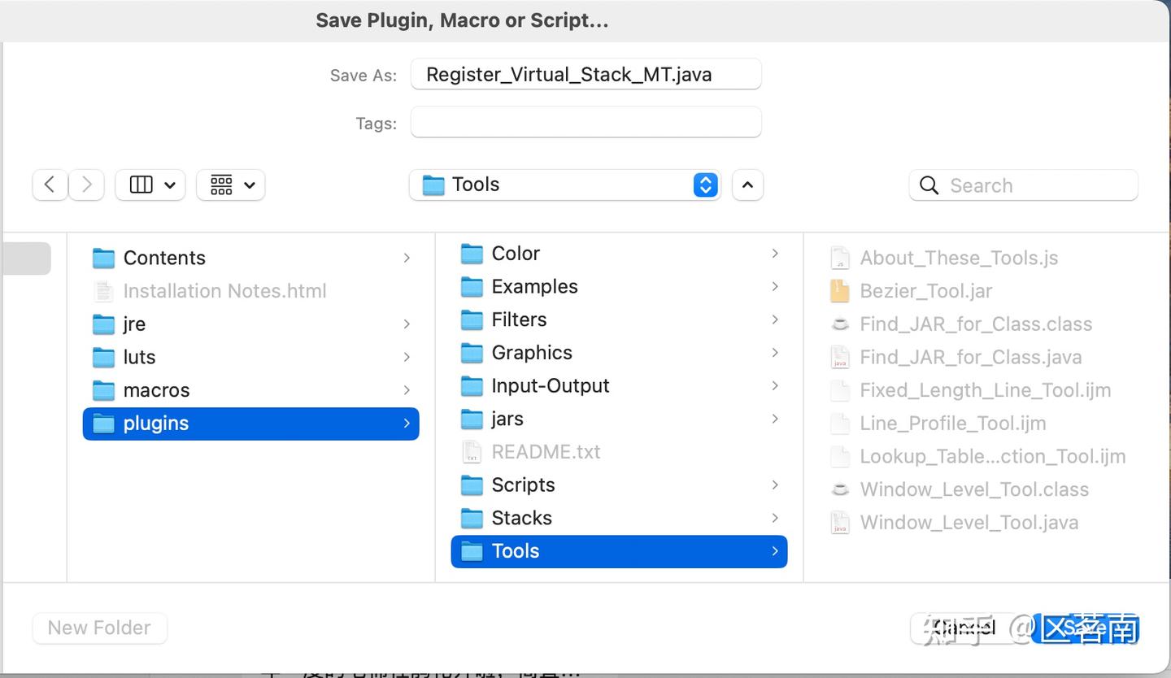
Task: Open the item grouping options menu
Action: coord(231,185)
